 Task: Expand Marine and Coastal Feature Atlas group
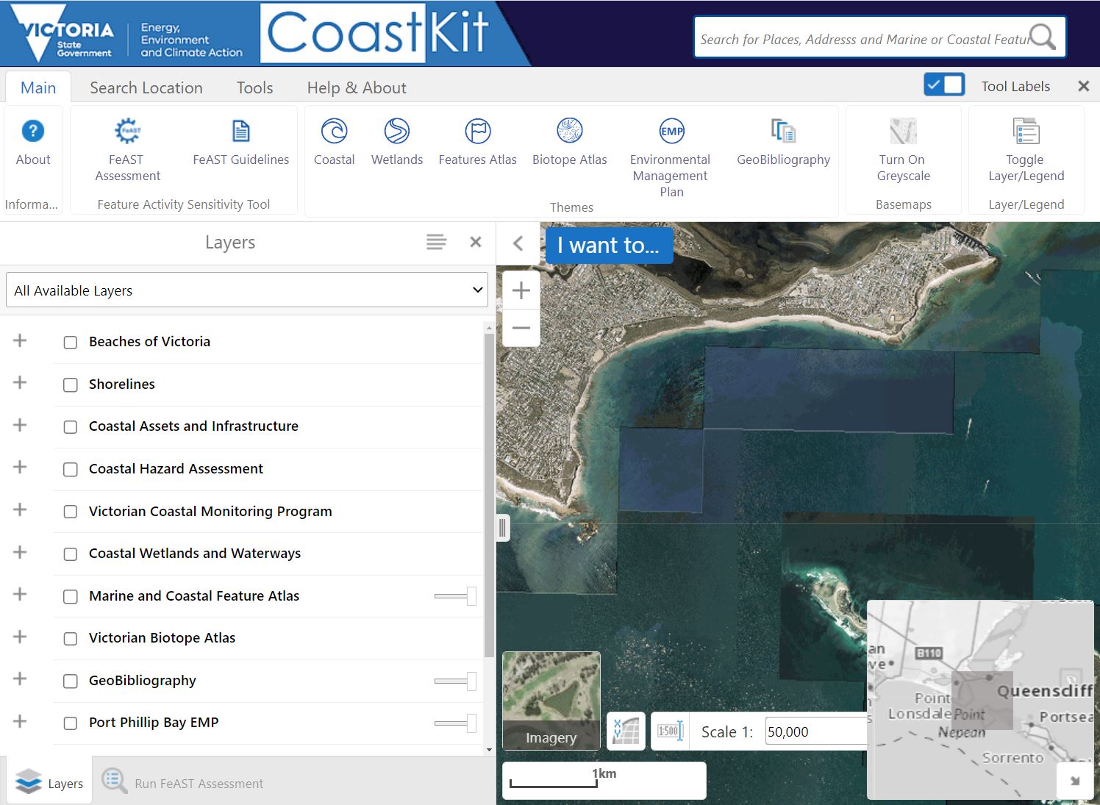click(20, 594)
